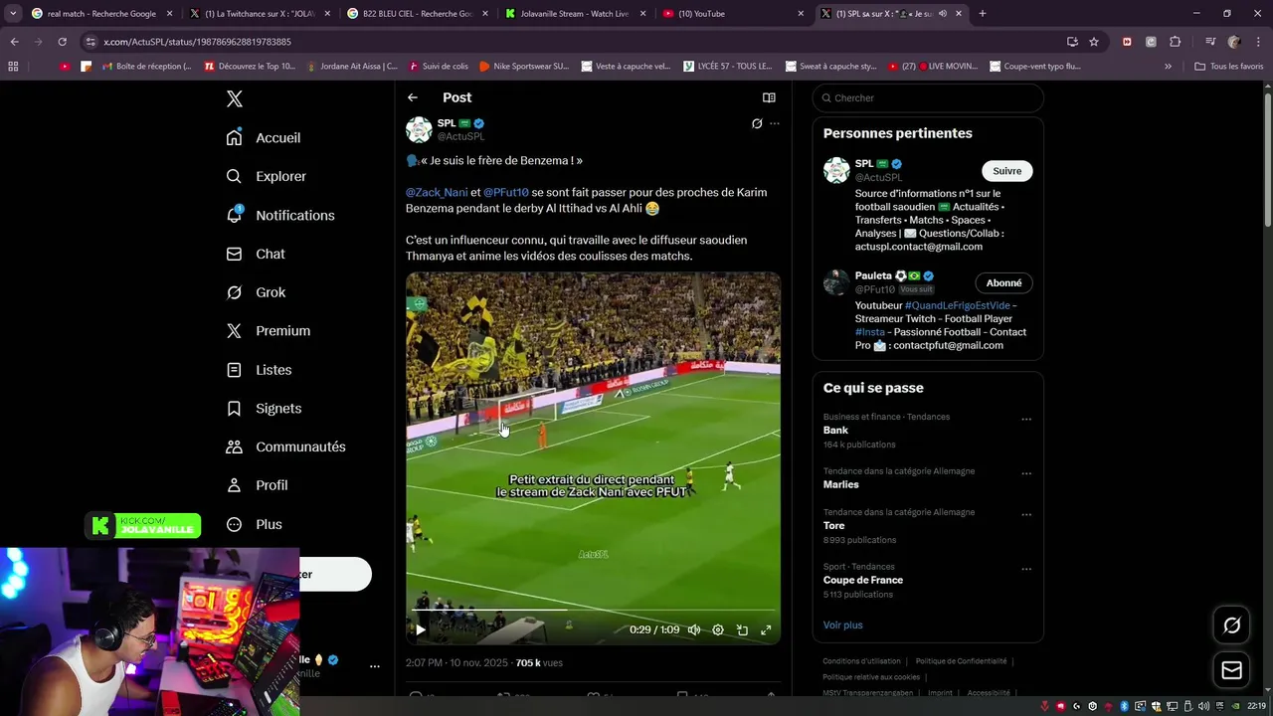Open the @PFut10 mention in the post

click(506, 192)
